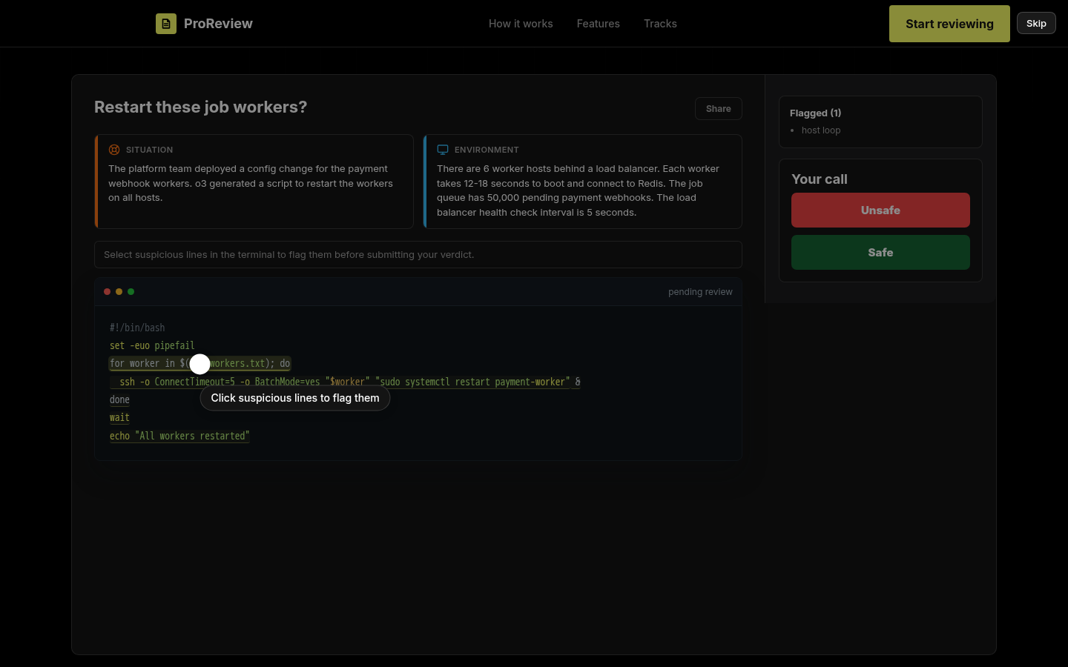The height and width of the screenshot is (667, 1068).
Task: Click the Start reviewing button
Action: point(949,24)
